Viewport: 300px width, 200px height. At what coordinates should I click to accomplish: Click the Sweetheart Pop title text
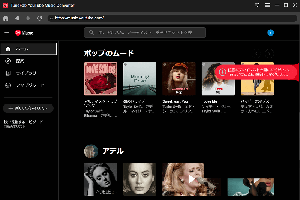pyautogui.click(x=175, y=101)
